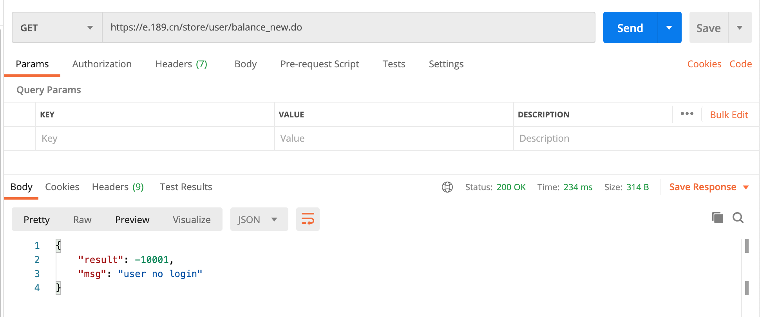Viewport: 760px width, 317px height.
Task: Open the Cookies link
Action: pyautogui.click(x=704, y=64)
